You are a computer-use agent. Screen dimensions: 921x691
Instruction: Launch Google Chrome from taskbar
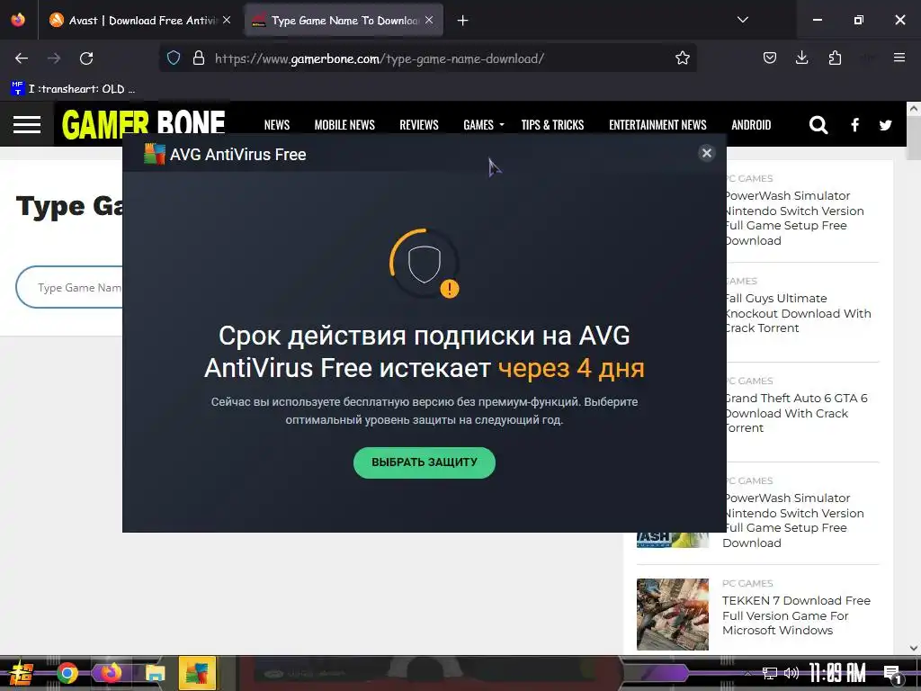(x=67, y=673)
